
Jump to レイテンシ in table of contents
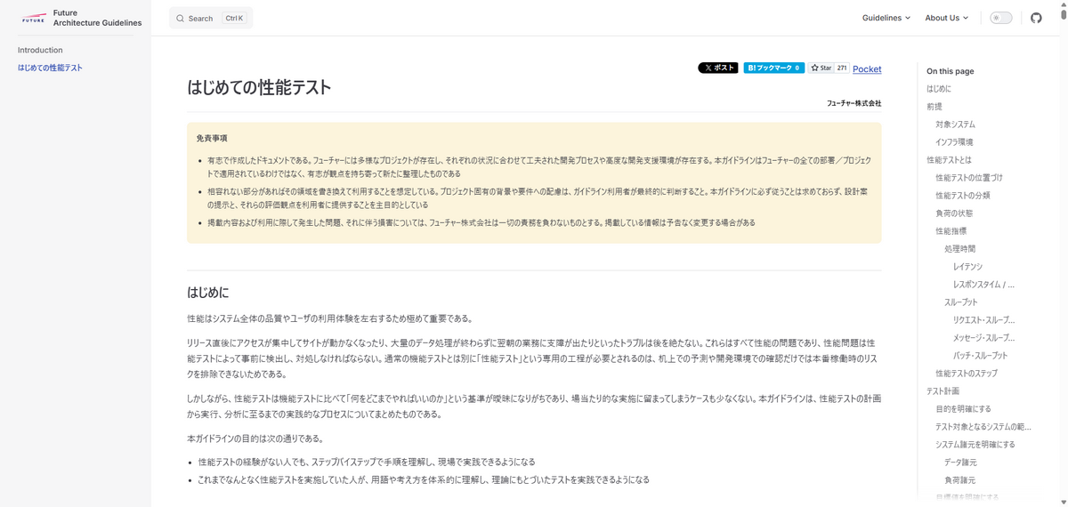pyautogui.click(x=967, y=267)
